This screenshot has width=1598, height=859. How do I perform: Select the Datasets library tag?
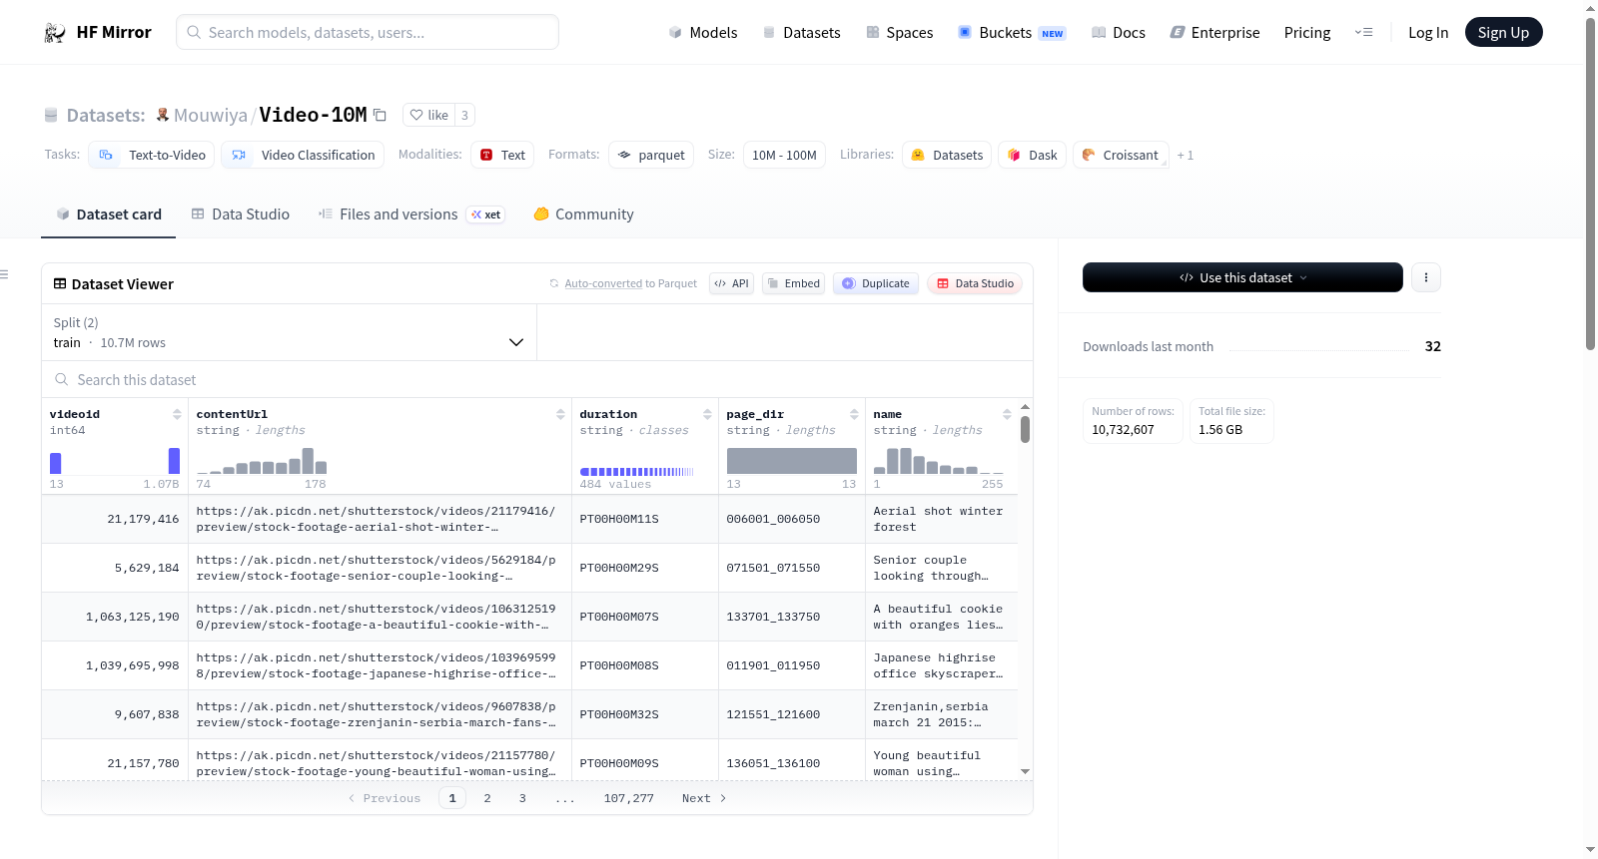947,155
